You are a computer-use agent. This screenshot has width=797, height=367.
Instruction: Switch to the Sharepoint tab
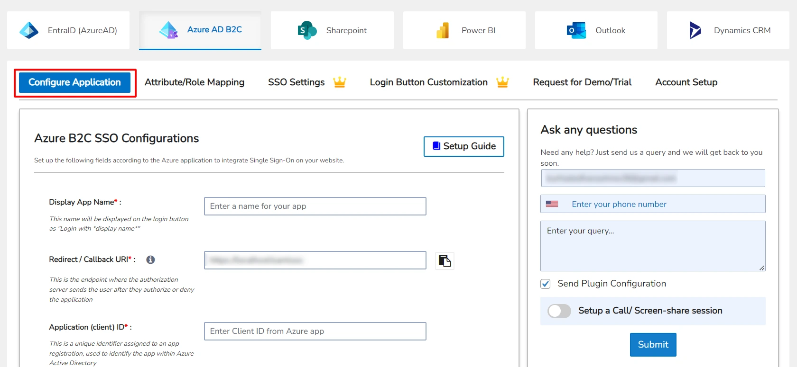332,30
